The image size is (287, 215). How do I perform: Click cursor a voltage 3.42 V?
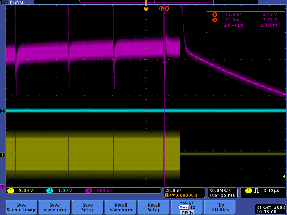click(x=270, y=15)
